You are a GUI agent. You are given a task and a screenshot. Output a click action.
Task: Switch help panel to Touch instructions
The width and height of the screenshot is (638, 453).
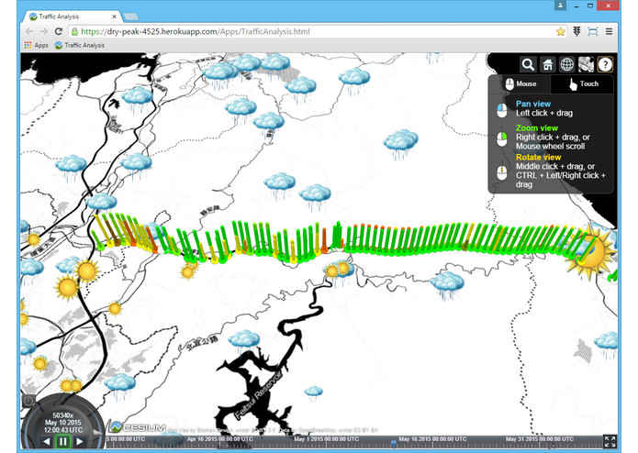point(582,84)
